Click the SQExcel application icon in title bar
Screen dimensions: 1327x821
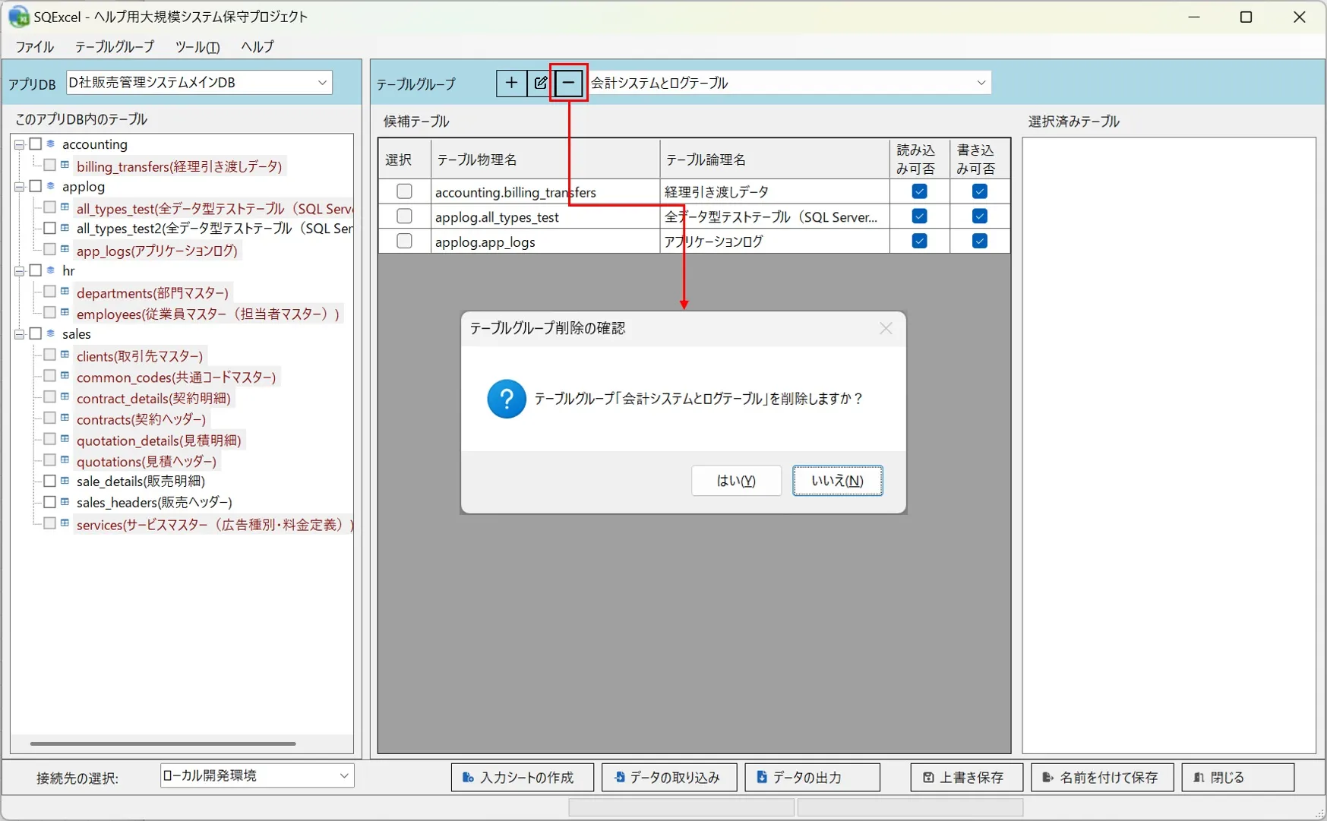coord(18,17)
